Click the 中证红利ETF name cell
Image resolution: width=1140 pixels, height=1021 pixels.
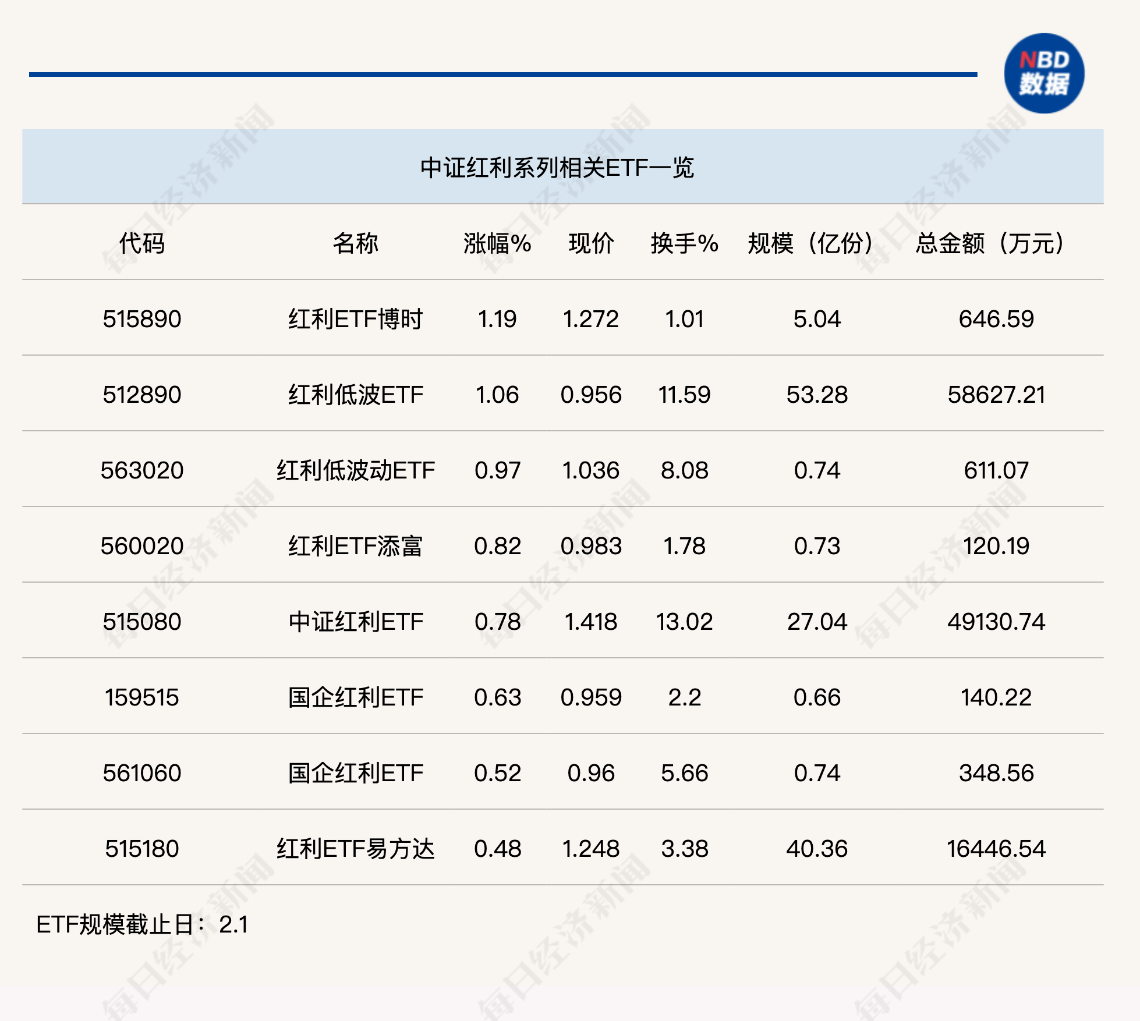click(355, 622)
